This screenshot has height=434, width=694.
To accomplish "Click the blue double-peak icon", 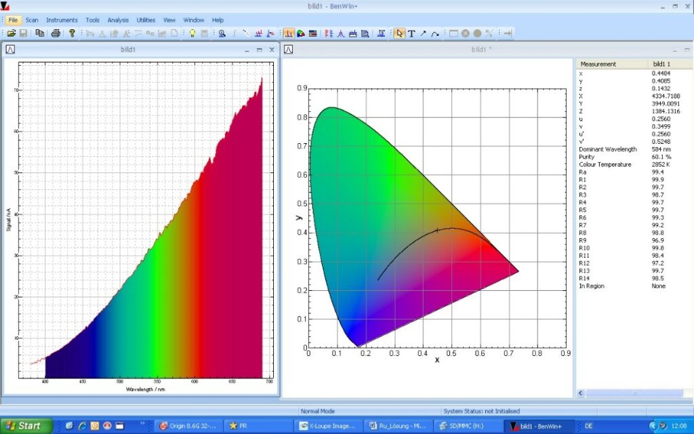I will 381,33.
